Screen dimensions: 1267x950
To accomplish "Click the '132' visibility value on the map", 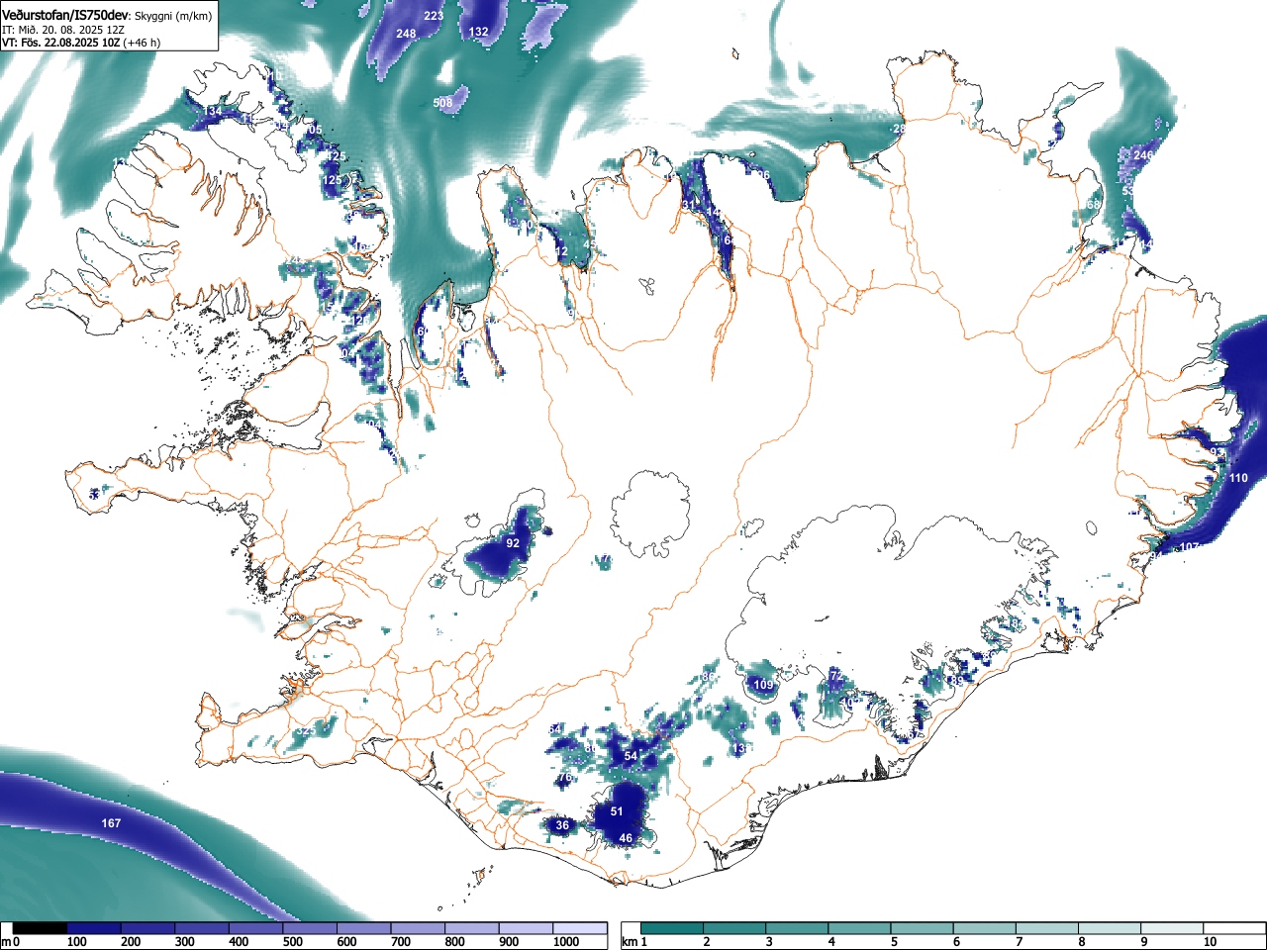I will (x=478, y=32).
